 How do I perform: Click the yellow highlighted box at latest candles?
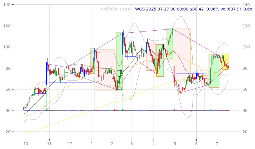[225, 62]
